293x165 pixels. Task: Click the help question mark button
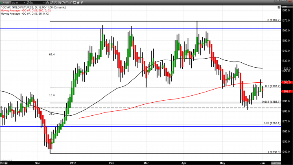pyautogui.click(x=276, y=1)
